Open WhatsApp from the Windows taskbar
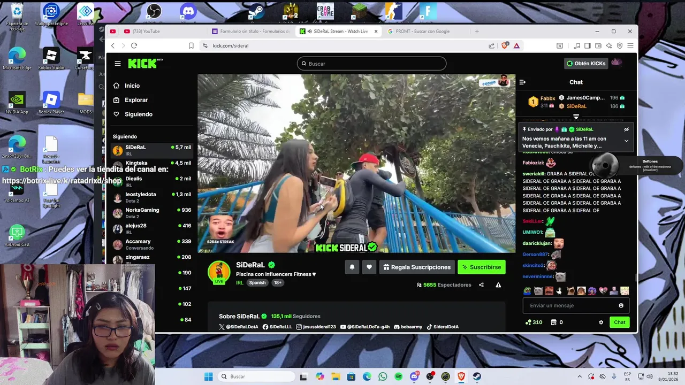Screen dimensions: 685x385 coord(383,376)
